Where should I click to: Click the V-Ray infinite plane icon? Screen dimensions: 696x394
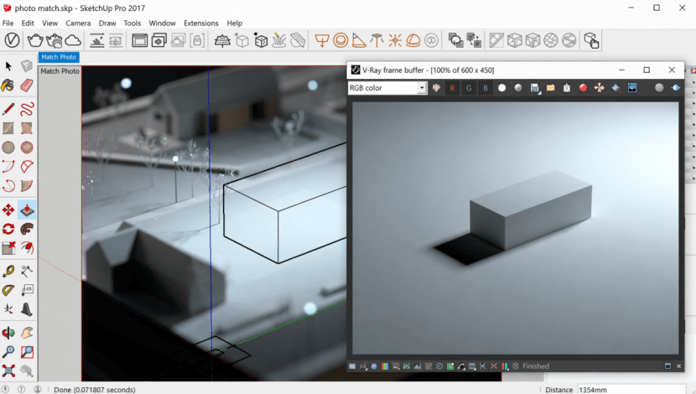[x=222, y=41]
